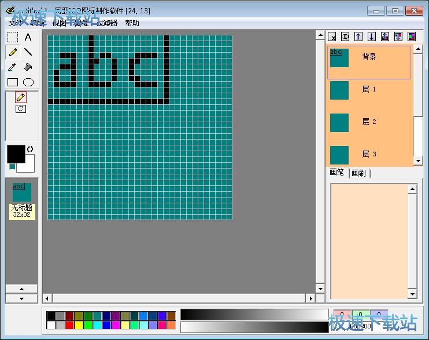The height and width of the screenshot is (340, 429).
Task: Click layers list scroll up arrow
Action: (418, 49)
